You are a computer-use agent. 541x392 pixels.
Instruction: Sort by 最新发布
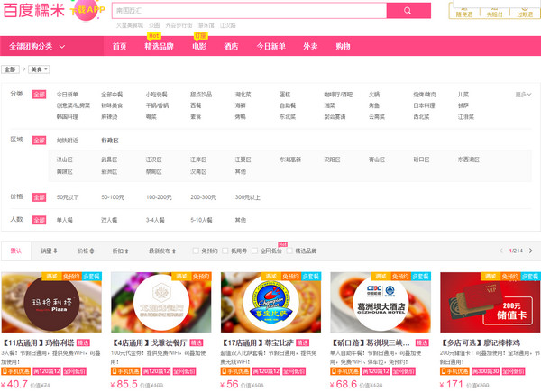tap(162, 251)
